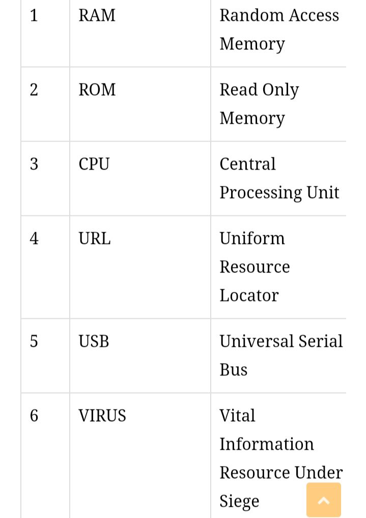Select row number 2 cell

pyautogui.click(x=34, y=90)
